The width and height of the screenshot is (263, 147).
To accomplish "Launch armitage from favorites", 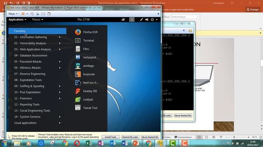I will 84,66.
